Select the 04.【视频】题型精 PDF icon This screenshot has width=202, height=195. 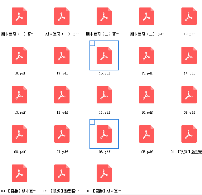tap(189, 134)
